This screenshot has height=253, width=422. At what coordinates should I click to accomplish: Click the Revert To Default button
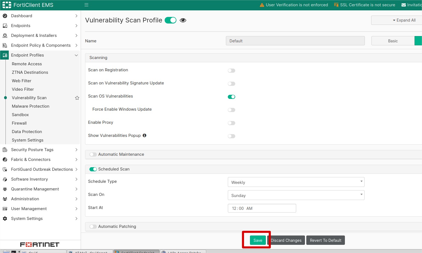pyautogui.click(x=325, y=240)
